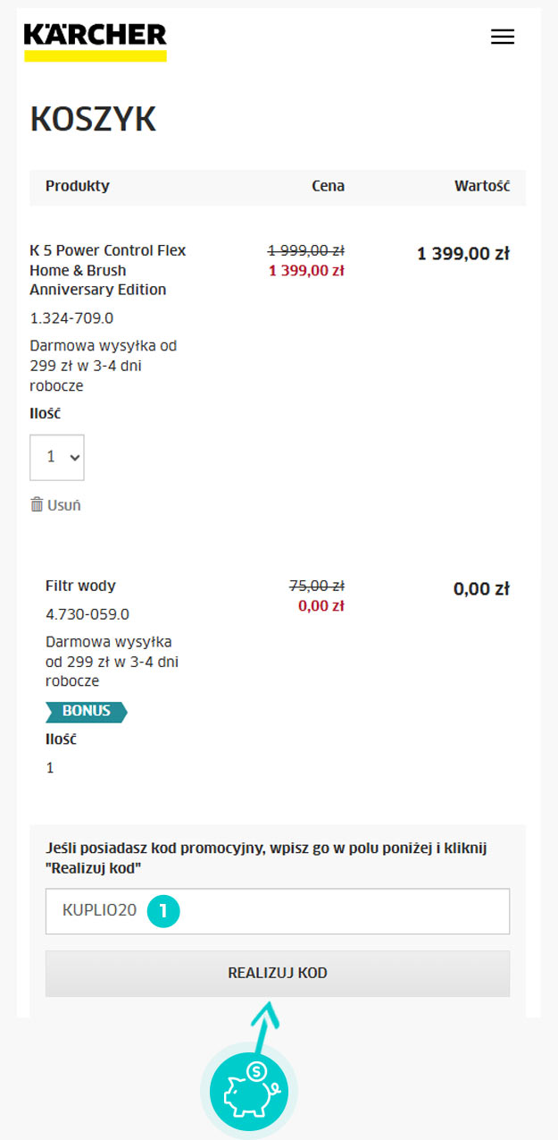558x1140 pixels.
Task: Click the BONUS ribbon badge
Action: [x=87, y=711]
